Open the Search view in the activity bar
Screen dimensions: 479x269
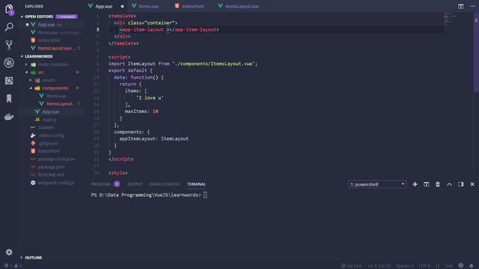[x=9, y=27]
